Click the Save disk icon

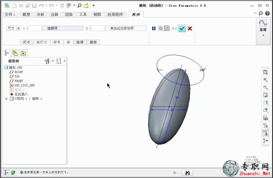pyautogui.click(x=34, y=6)
